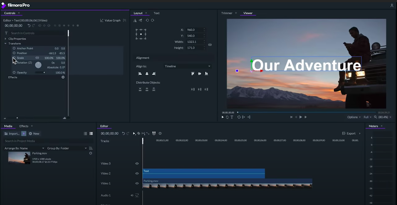The height and width of the screenshot is (205, 397).
Task: Expand Clip Properties section
Action: tap(6, 39)
